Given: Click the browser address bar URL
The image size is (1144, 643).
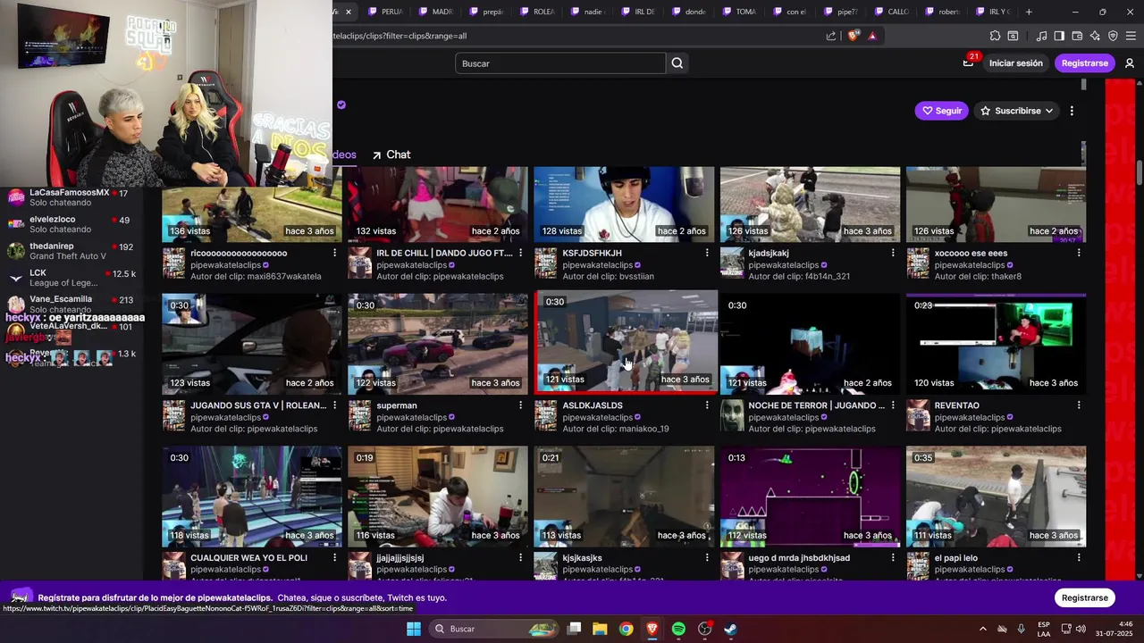Looking at the screenshot, I should (x=572, y=36).
